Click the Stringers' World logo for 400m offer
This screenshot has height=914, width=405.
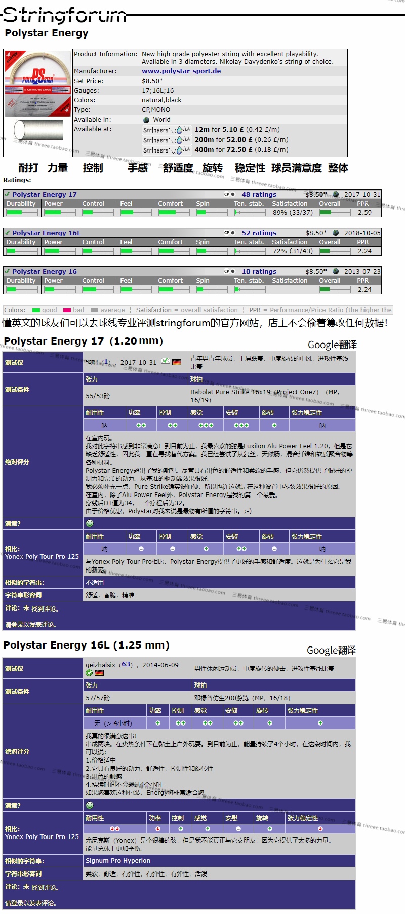tap(167, 150)
